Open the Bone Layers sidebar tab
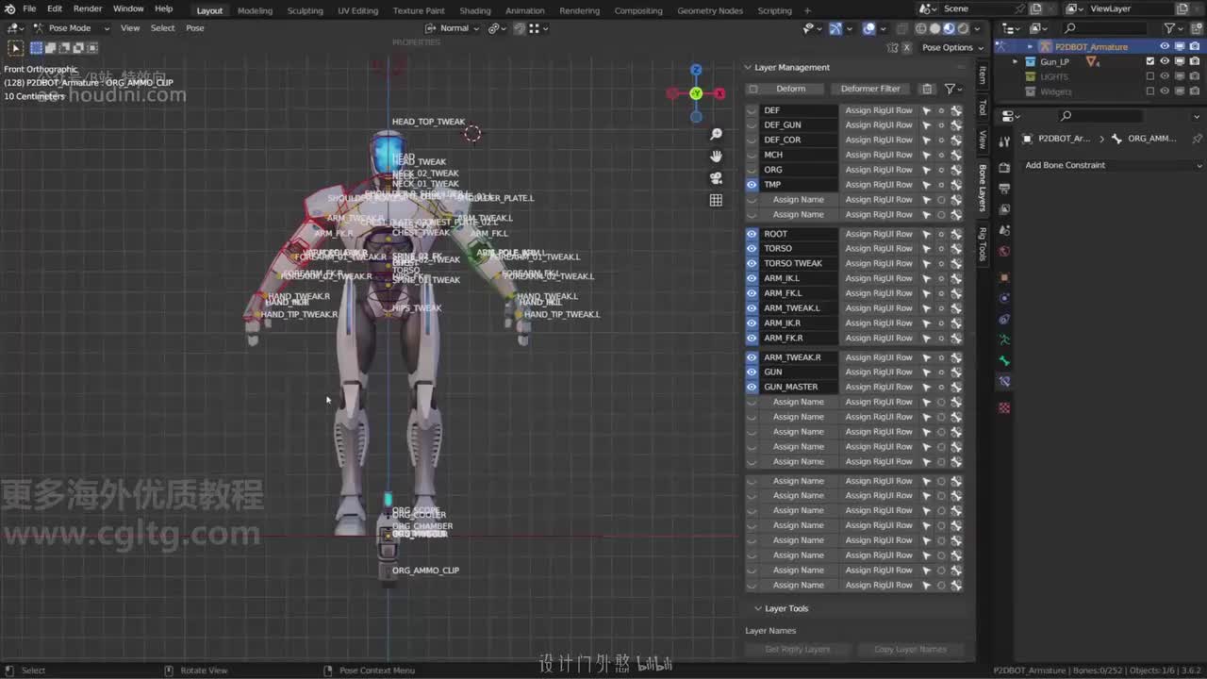1207x679 pixels. click(x=982, y=188)
